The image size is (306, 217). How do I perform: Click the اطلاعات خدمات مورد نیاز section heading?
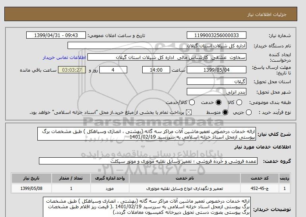click(x=262, y=147)
